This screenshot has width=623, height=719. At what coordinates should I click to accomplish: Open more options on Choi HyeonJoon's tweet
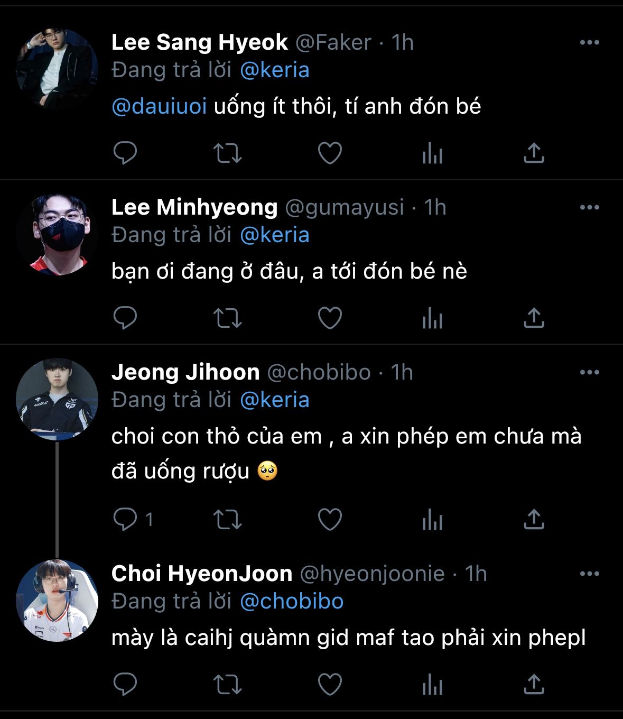tap(589, 574)
